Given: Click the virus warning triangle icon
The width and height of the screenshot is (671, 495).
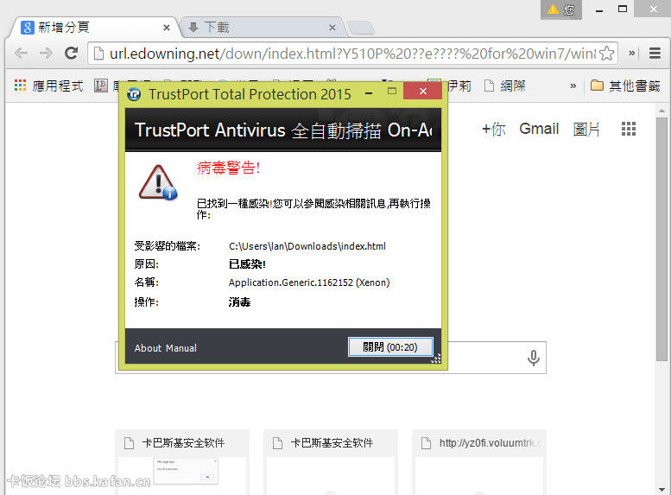Looking at the screenshot, I should tap(157, 181).
